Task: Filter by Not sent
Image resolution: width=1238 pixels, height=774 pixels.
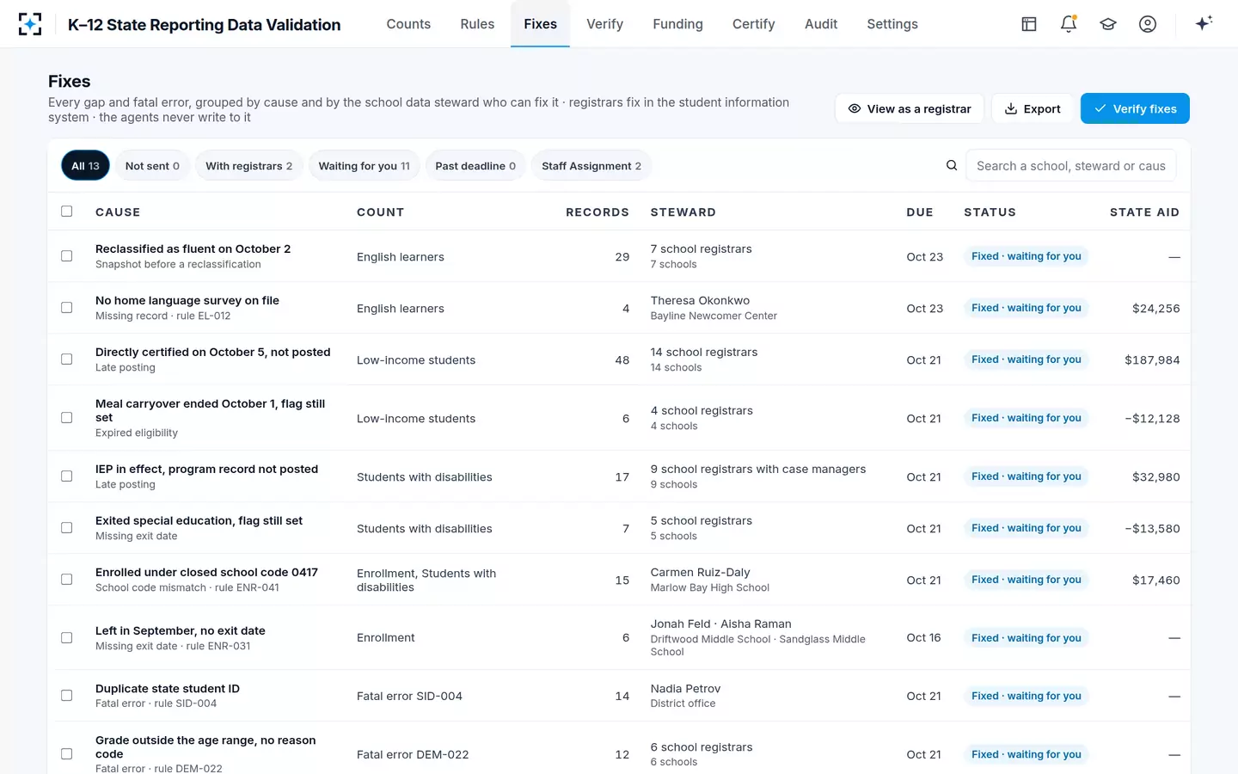Action: coord(152,166)
